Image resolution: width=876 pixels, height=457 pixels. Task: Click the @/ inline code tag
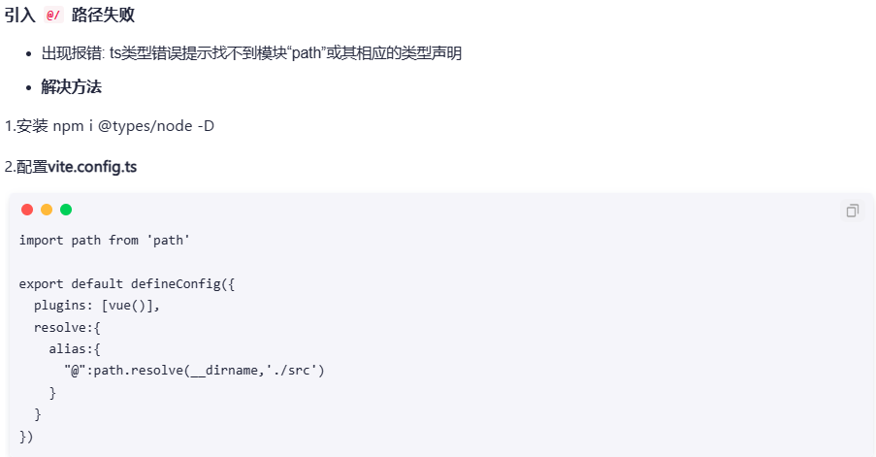pyautogui.click(x=53, y=16)
